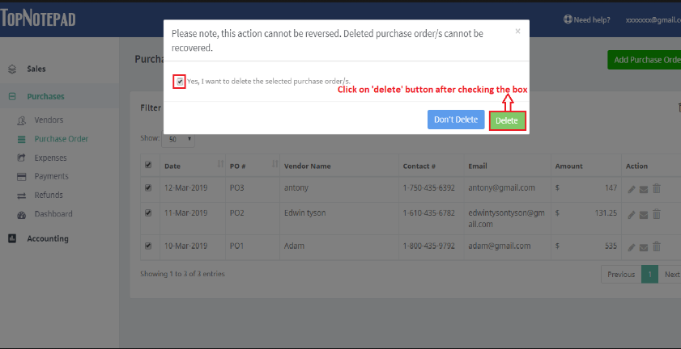Click the pencil edit icon for PO1 row
The width and height of the screenshot is (681, 349).
(632, 246)
